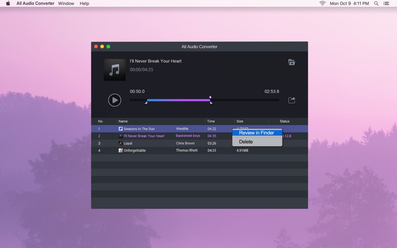Image resolution: width=397 pixels, height=248 pixels.
Task: Select the Seasons In The Sun row
Action: pyautogui.click(x=199, y=129)
